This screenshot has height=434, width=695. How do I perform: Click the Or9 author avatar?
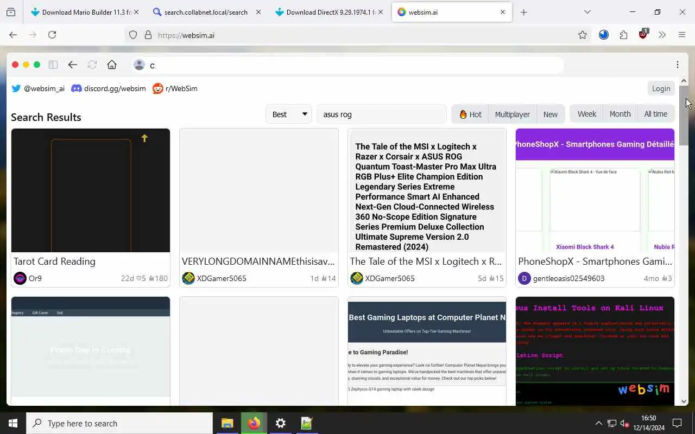[x=20, y=278]
